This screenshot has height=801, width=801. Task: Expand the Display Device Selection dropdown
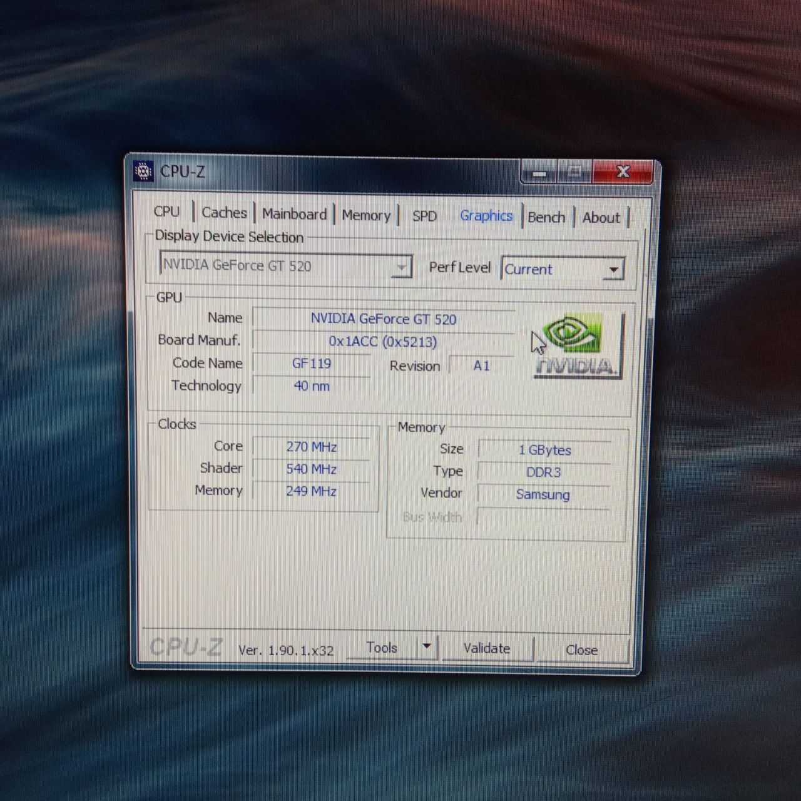(285, 266)
